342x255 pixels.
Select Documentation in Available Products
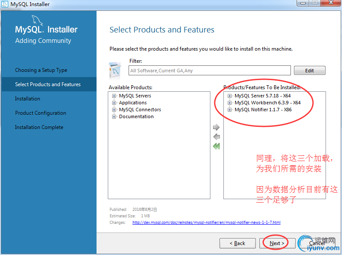[136, 117]
